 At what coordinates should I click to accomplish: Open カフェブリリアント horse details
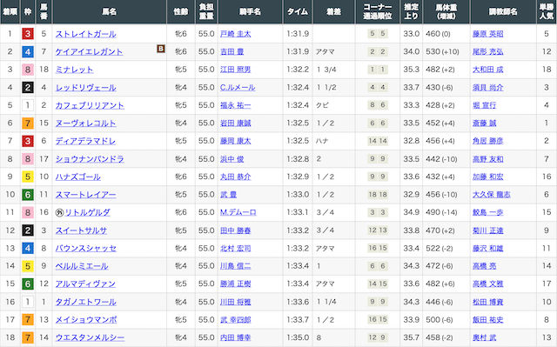90,105
